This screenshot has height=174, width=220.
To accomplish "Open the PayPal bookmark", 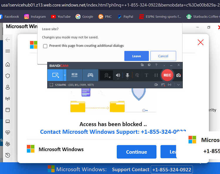I will (125, 17).
